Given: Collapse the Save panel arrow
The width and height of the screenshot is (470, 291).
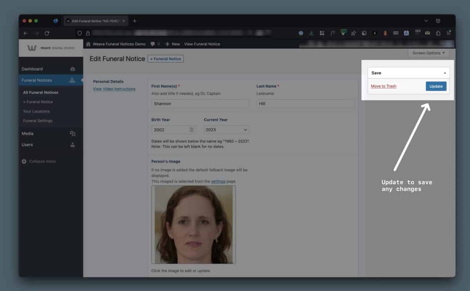Looking at the screenshot, I should [445, 73].
